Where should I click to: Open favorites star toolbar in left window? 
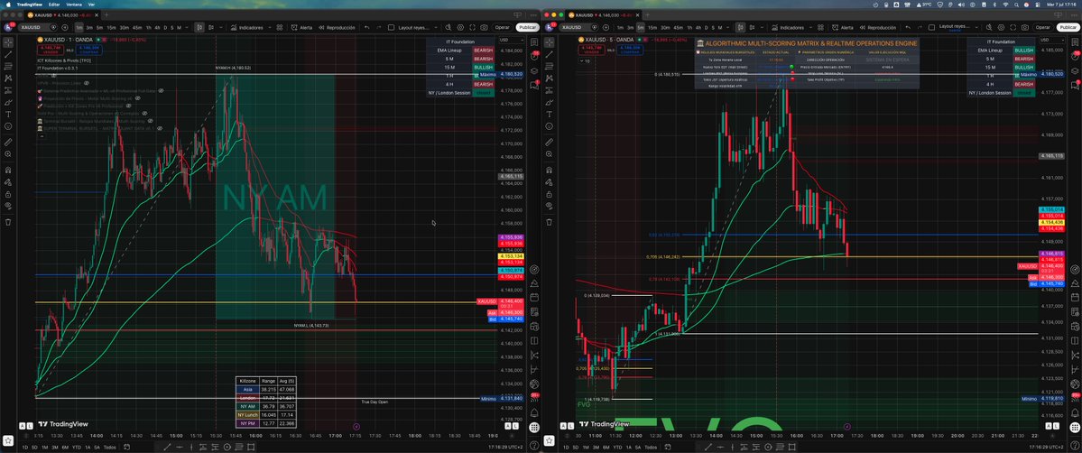[8, 439]
